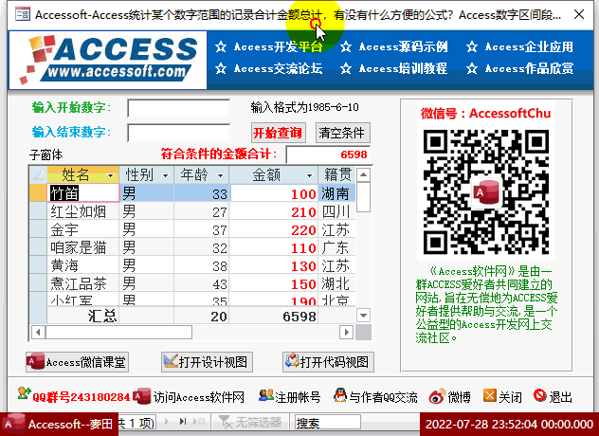Open the 性别 column filter dropdown
Image resolution: width=599 pixels, height=436 pixels.
pyautogui.click(x=165, y=175)
